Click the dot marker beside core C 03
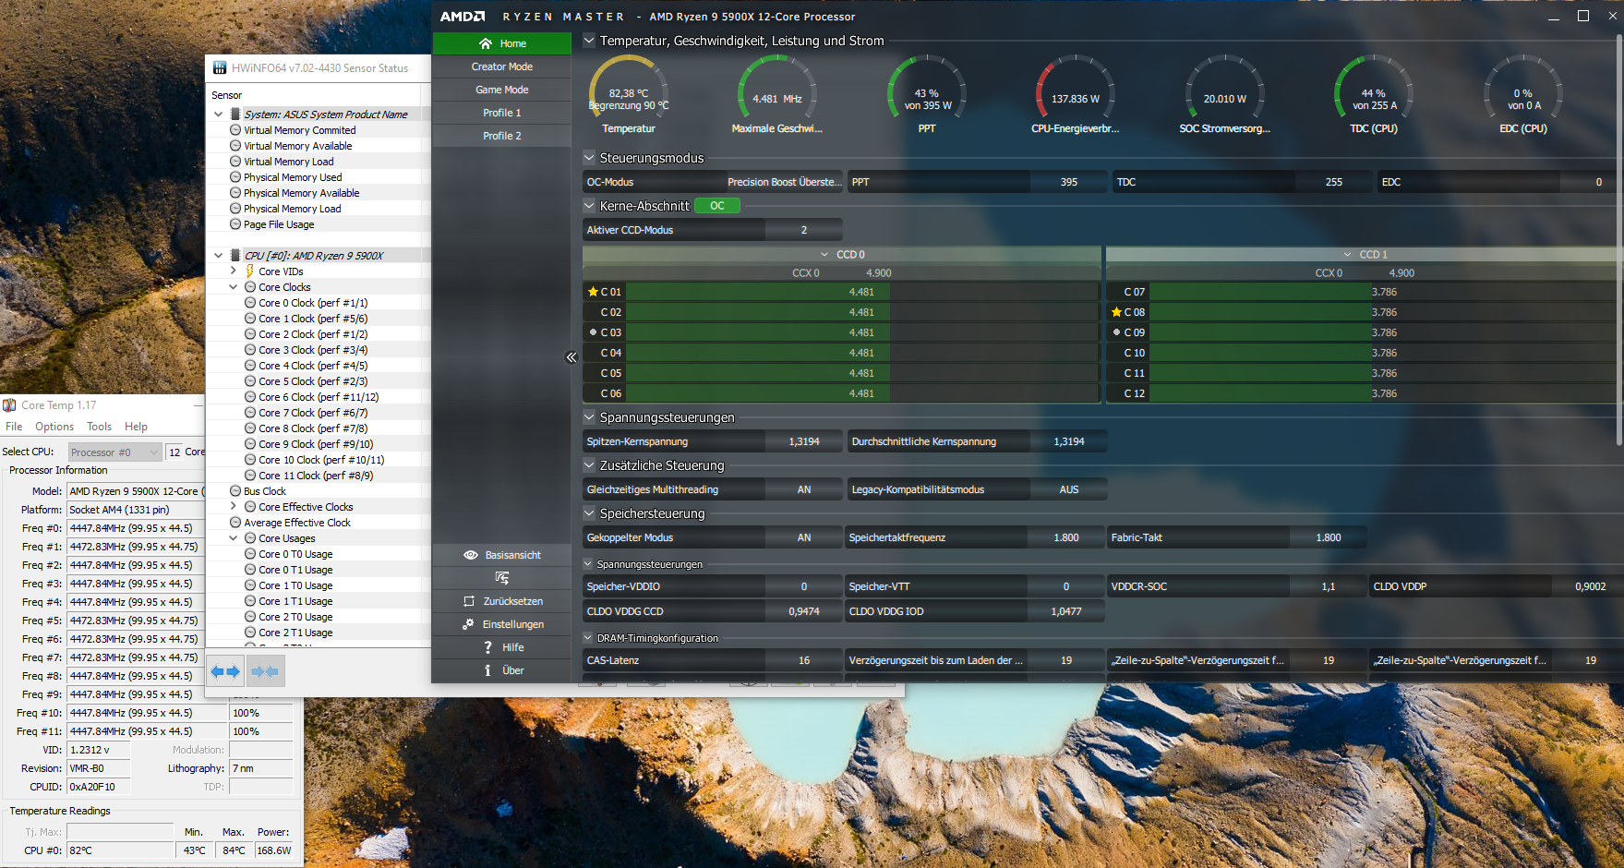The height and width of the screenshot is (868, 1624). [x=593, y=332]
